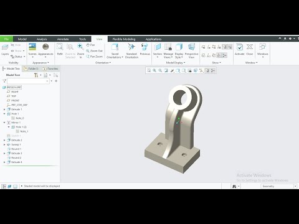299x224 pixels.
Task: Select the Note_0 item under Hole 1
Action: click(x=17, y=118)
